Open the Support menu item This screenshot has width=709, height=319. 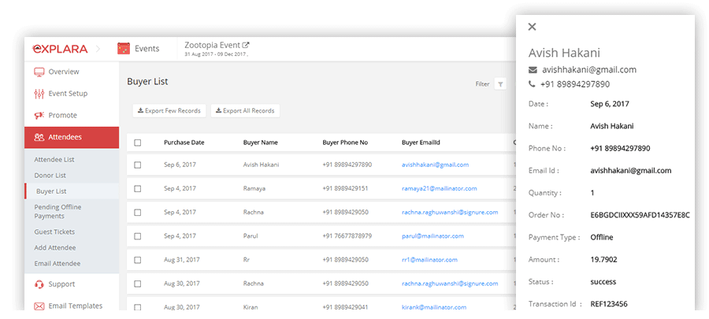click(x=72, y=284)
